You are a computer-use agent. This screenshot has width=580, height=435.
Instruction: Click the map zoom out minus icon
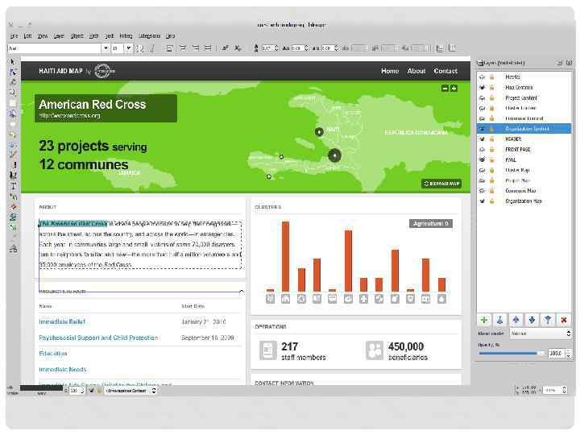pyautogui.click(x=445, y=88)
